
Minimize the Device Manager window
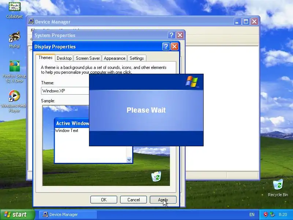pos(237,22)
